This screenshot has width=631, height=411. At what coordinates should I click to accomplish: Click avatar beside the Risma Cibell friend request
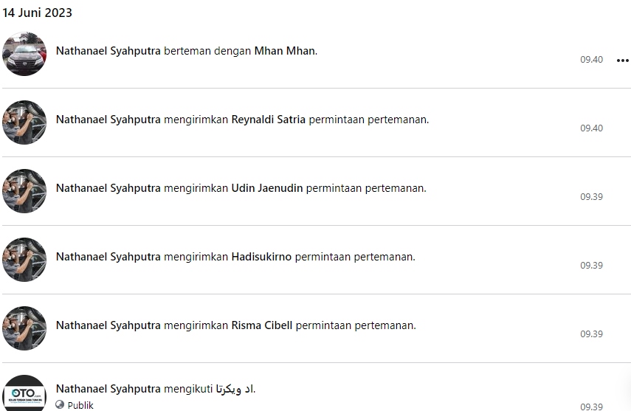click(x=24, y=328)
